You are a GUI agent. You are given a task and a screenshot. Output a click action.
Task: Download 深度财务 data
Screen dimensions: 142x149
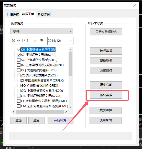(106, 71)
